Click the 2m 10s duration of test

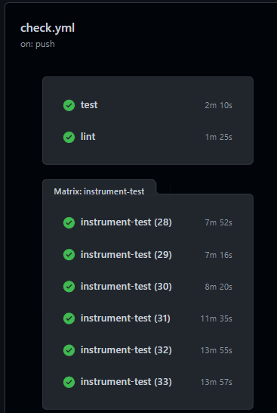click(x=218, y=105)
